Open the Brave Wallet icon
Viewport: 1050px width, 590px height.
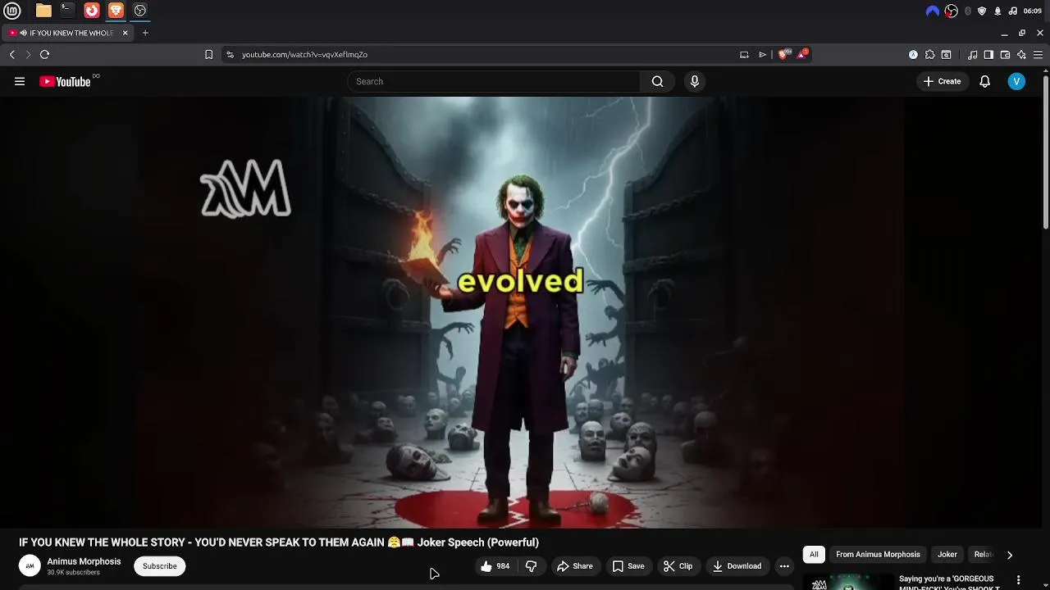tap(1005, 55)
